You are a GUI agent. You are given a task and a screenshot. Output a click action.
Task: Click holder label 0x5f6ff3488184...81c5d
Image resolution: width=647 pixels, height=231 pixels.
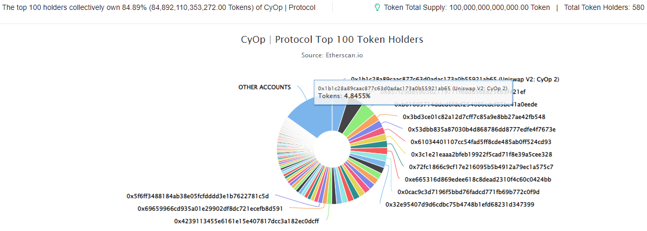pyautogui.click(x=198, y=196)
